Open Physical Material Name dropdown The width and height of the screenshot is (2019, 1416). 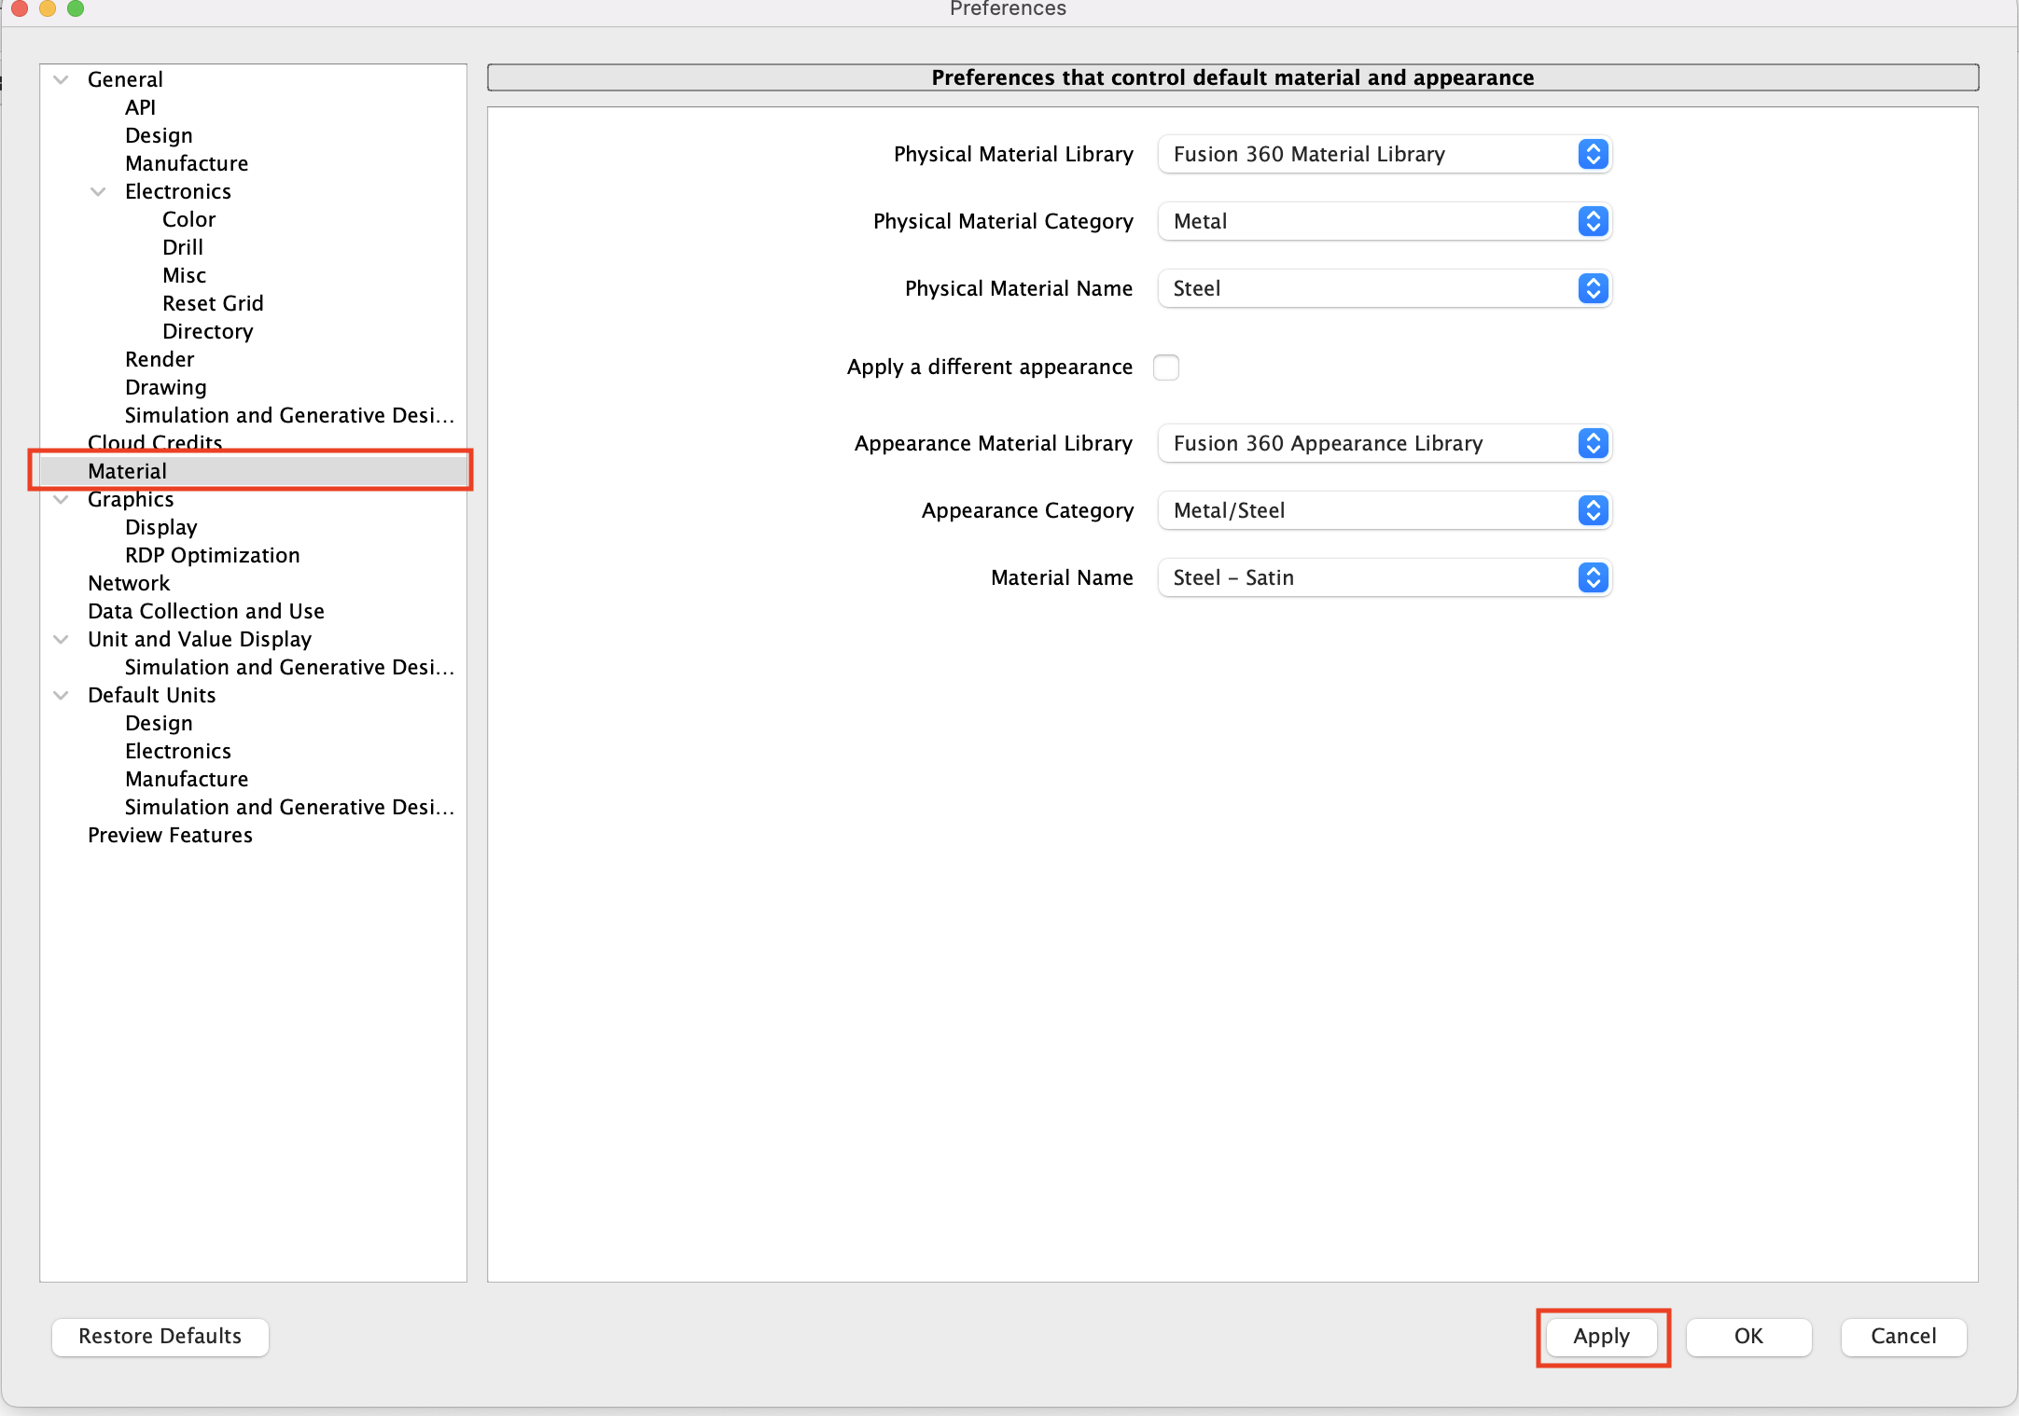click(1385, 288)
